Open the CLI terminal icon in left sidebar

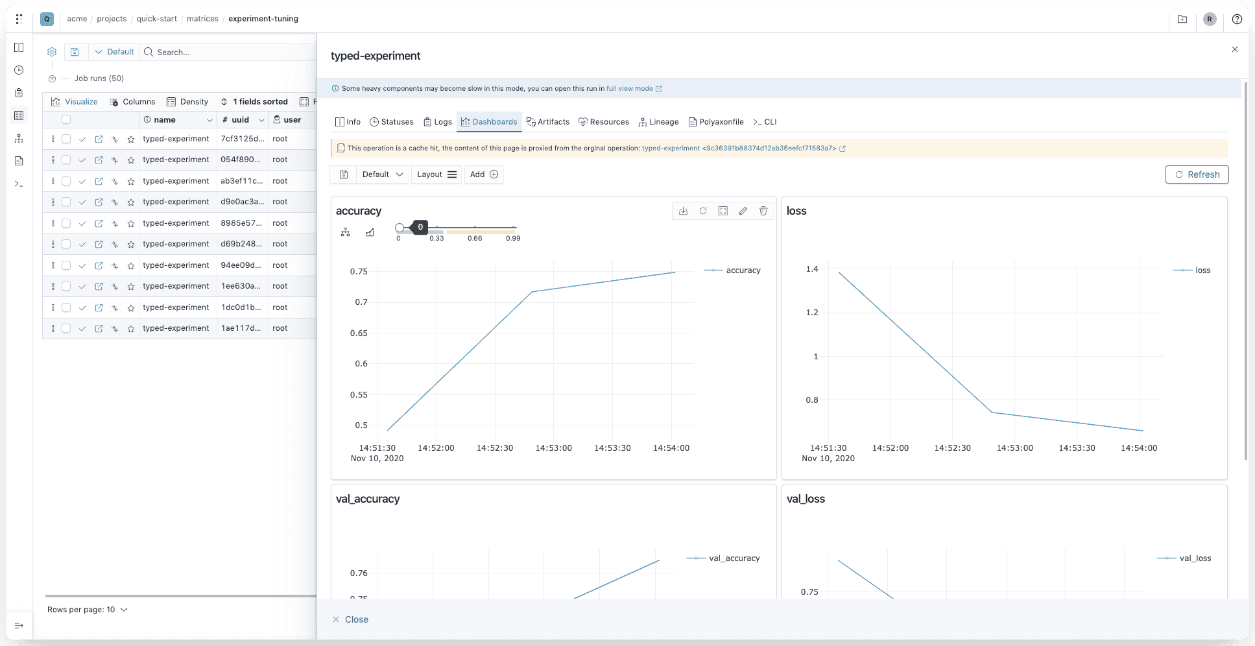[19, 184]
